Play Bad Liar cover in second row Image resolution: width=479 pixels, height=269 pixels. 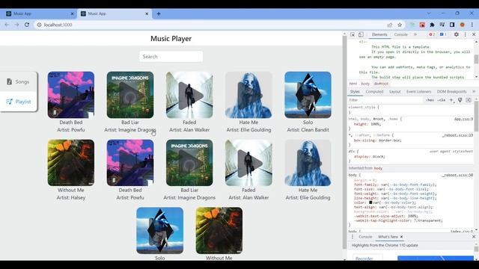[189, 163]
